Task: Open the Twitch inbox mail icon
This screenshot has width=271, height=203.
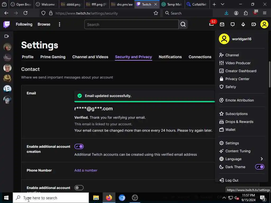Action: 222,24
